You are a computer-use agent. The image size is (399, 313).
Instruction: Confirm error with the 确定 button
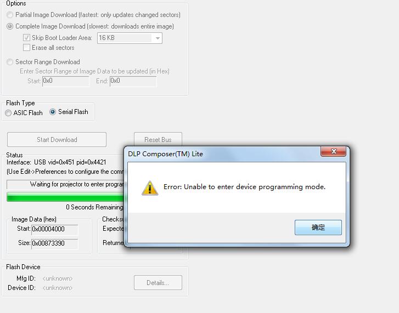coord(318,227)
